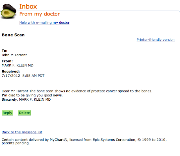The image size is (180, 156).
Task: Click the Bone Scan subject heading
Action: click(13, 35)
